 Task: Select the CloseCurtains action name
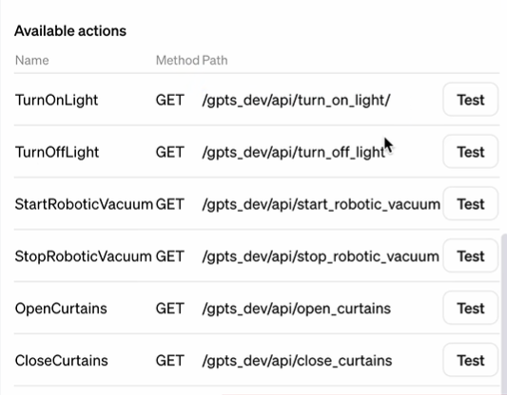coord(62,361)
